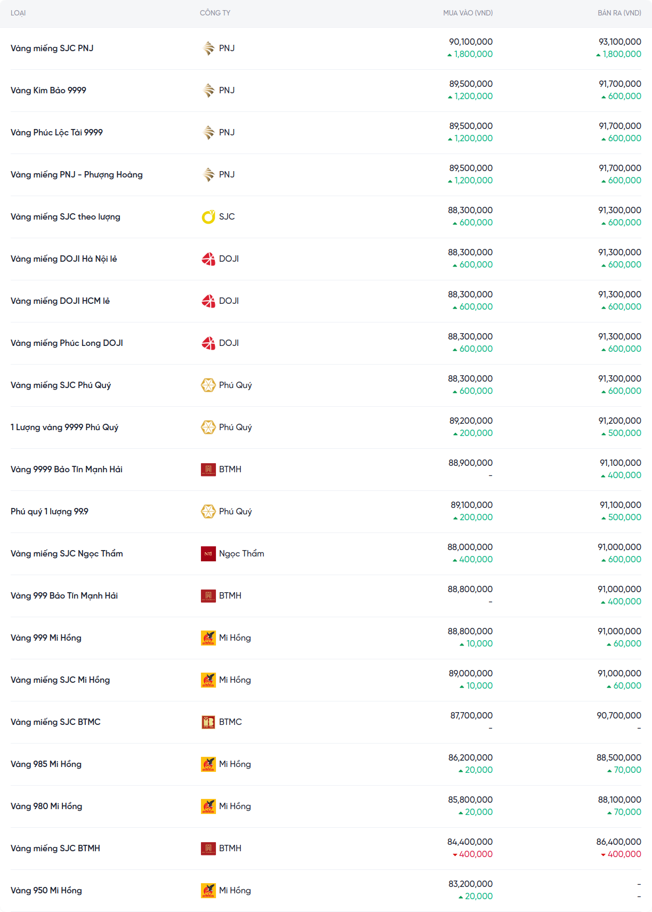Click Phú Quý logo in Vàng miếng SJC Phú Quý row

pos(208,385)
